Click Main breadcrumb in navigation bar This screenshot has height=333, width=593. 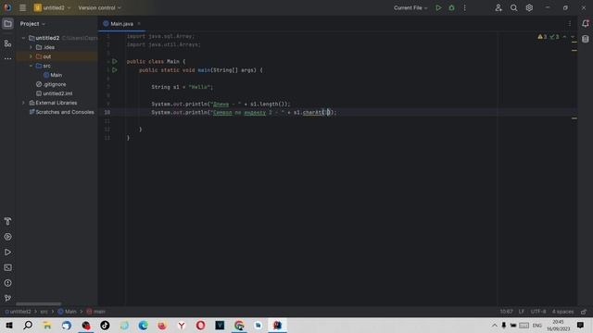click(68, 312)
